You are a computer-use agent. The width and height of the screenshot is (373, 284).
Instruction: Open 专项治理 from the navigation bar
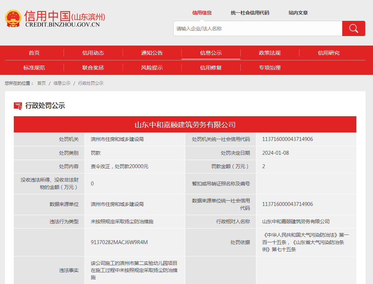pos(270,68)
